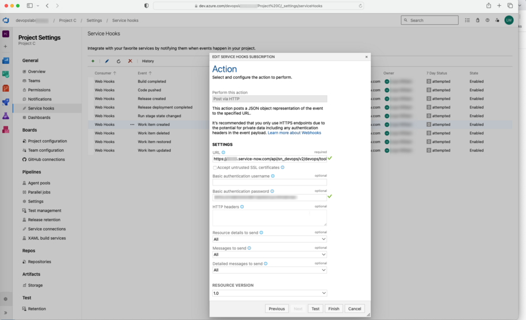The height and width of the screenshot is (320, 526).
Task: Open LW profile avatar
Action: (509, 21)
